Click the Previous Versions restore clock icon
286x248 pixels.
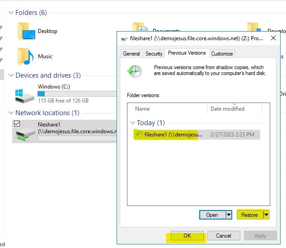(135, 71)
